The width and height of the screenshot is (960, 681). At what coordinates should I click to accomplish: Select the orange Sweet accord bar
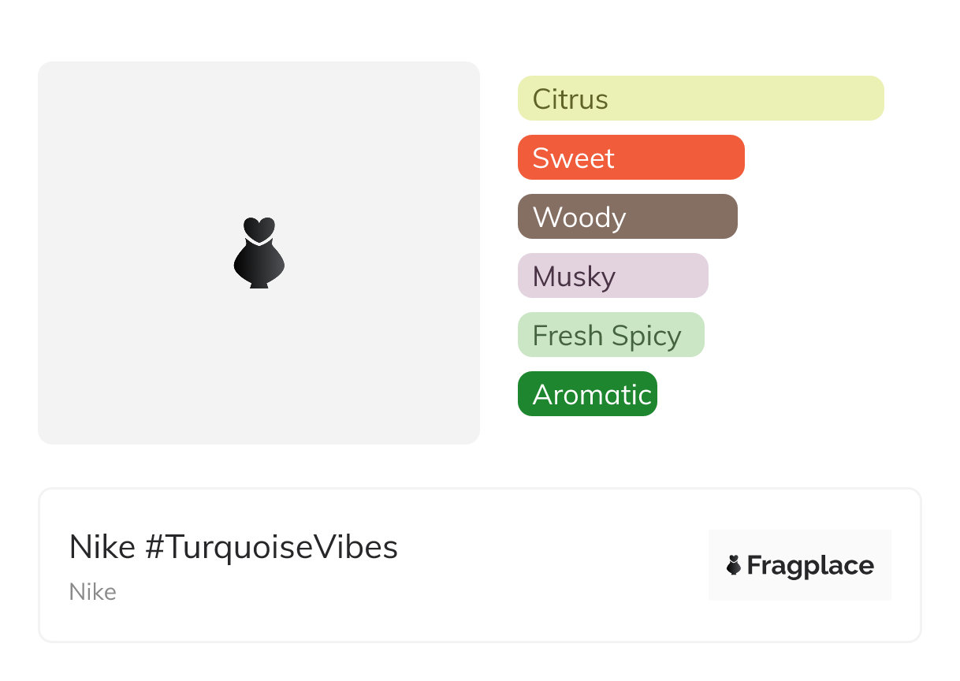pyautogui.click(x=631, y=158)
